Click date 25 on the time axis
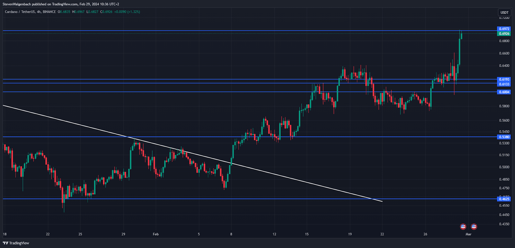This screenshot has height=248, width=515. pyautogui.click(x=80, y=234)
